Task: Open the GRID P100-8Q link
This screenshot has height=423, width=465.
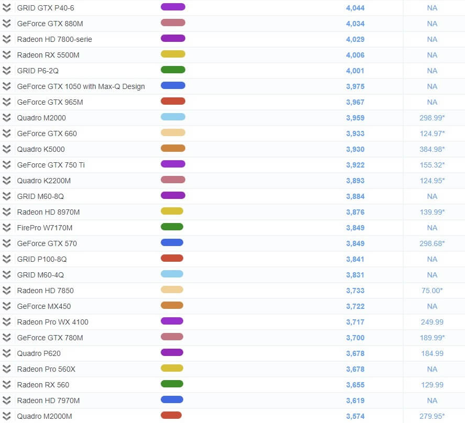Action: [x=42, y=259]
